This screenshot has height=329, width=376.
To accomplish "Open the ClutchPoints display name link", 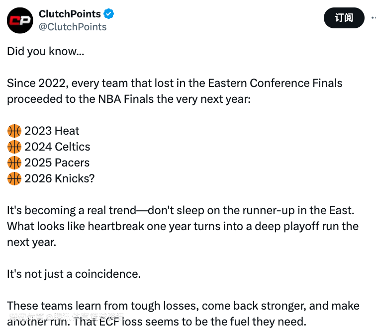I will click(70, 14).
